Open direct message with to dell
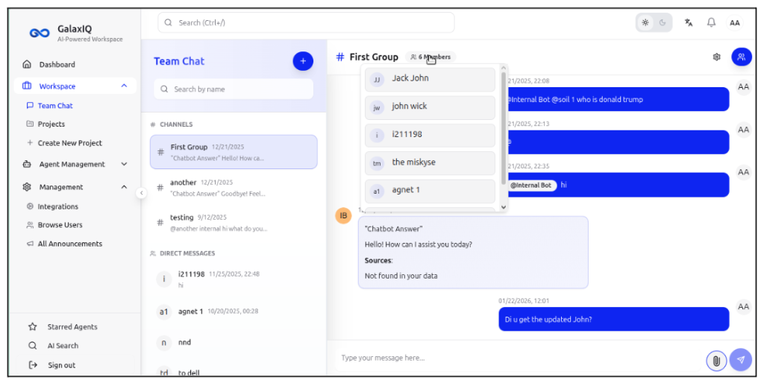 click(x=234, y=373)
